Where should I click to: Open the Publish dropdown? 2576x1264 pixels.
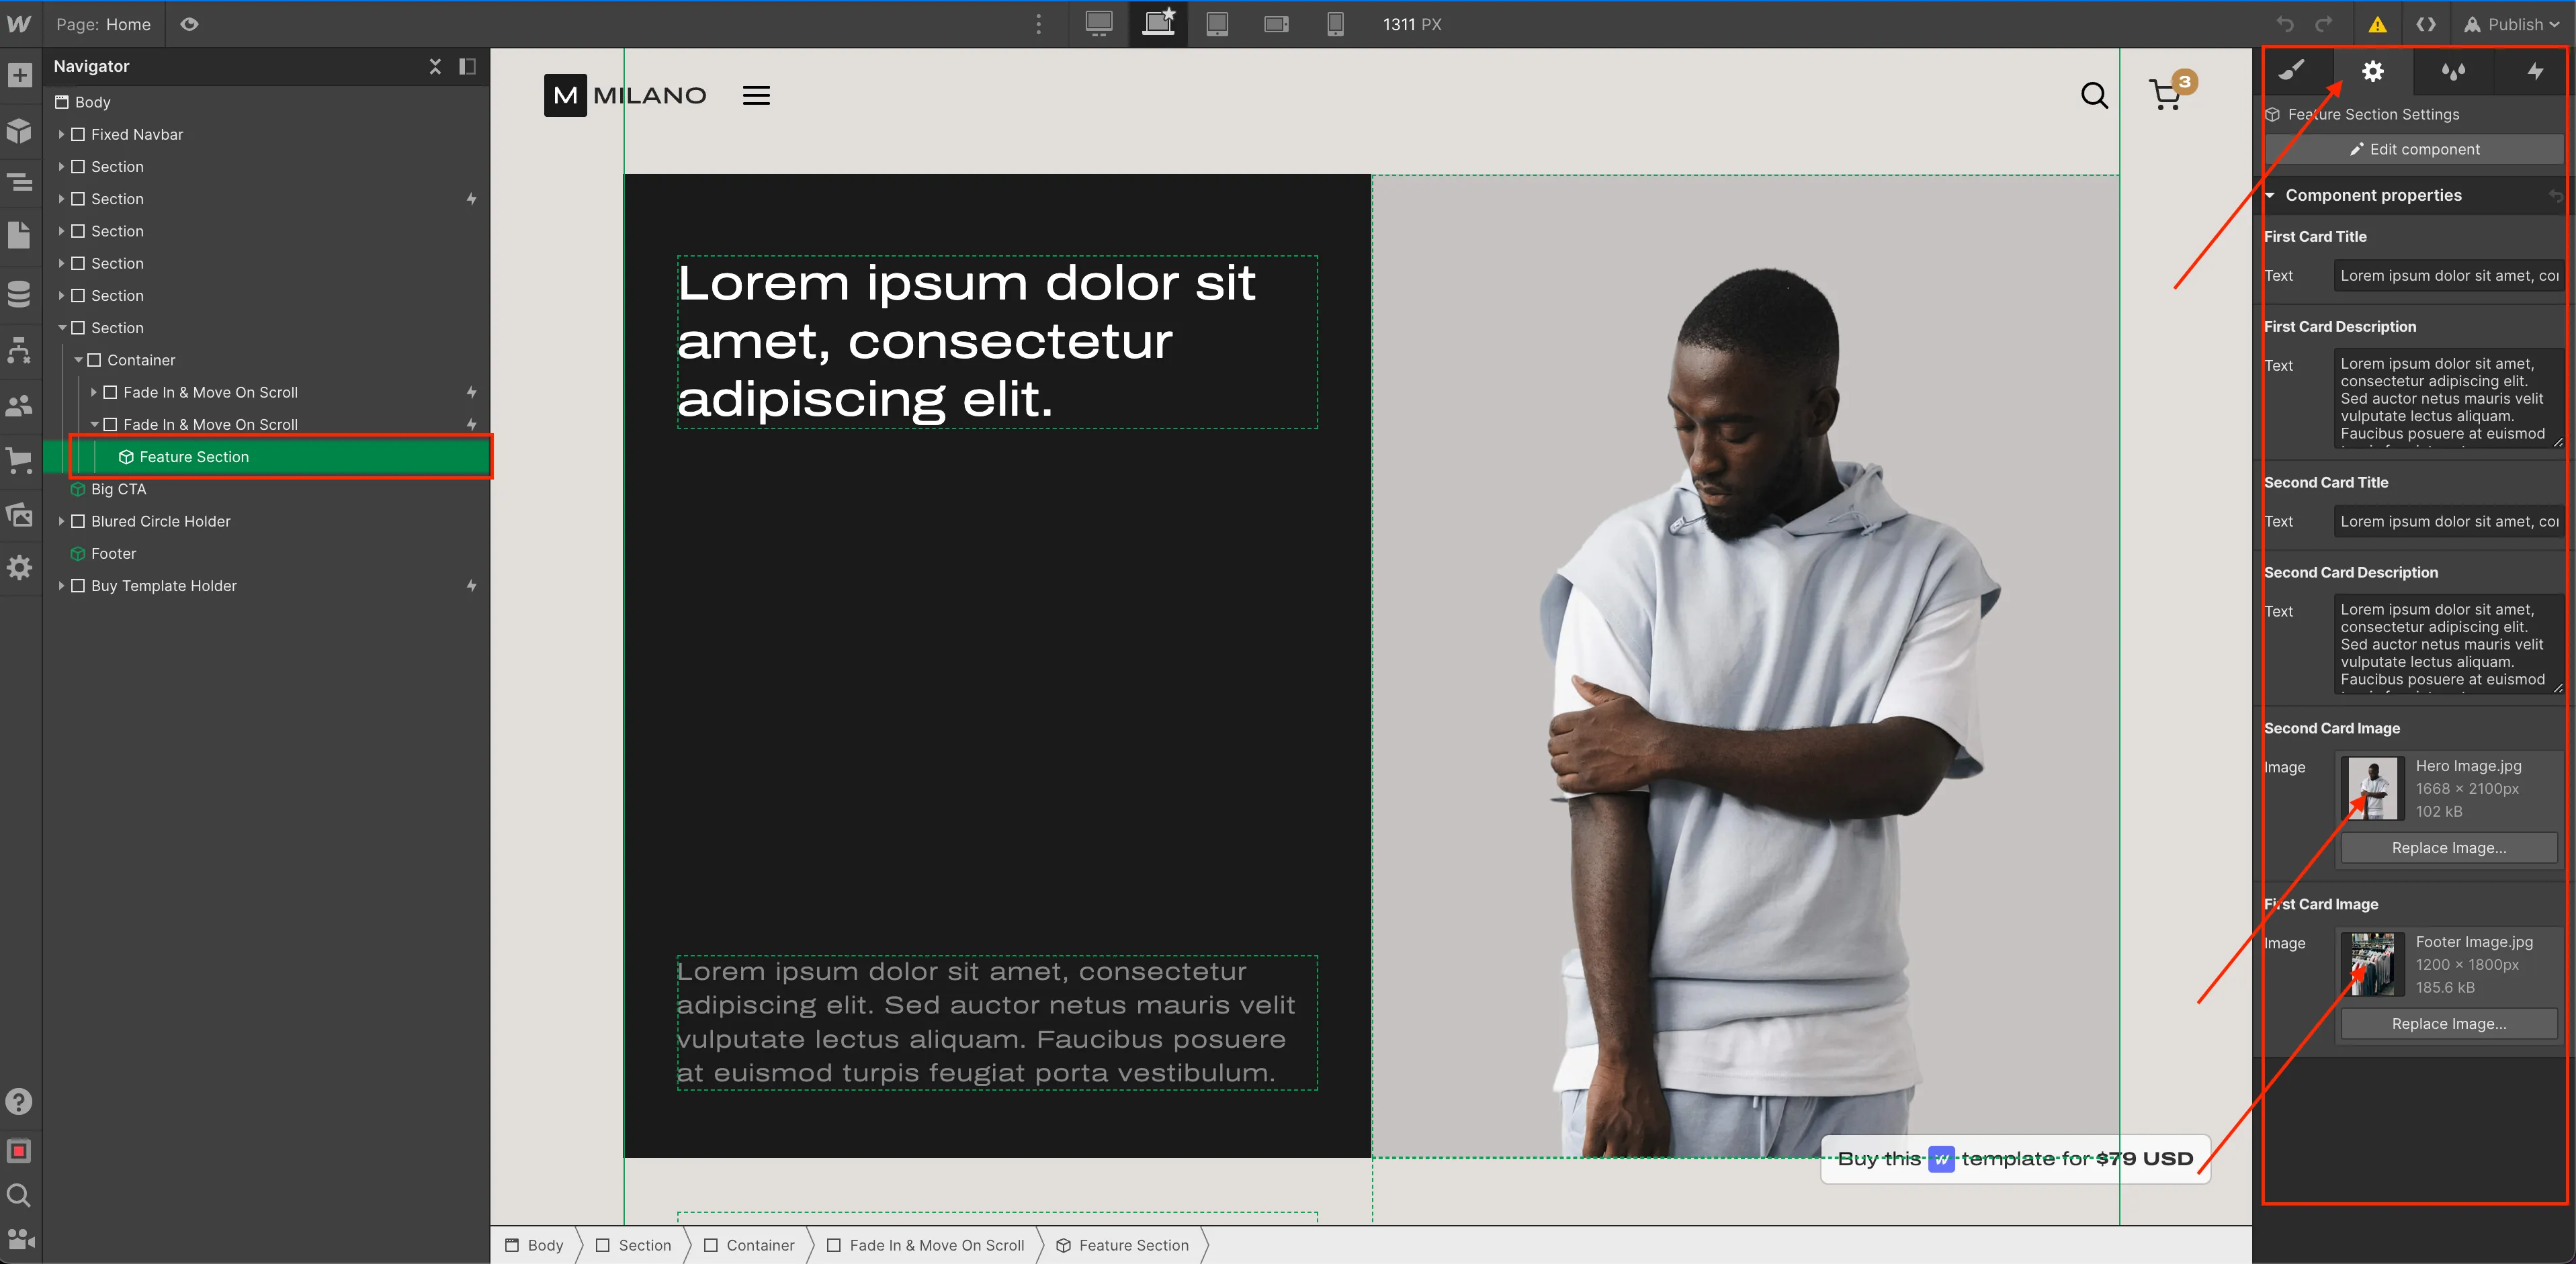pos(2512,24)
